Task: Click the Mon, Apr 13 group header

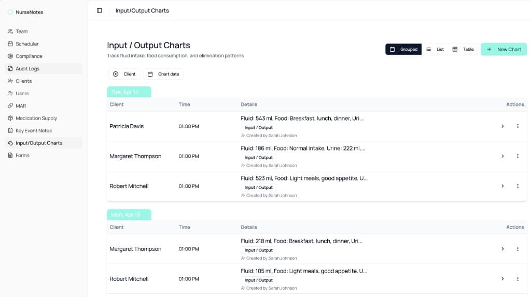Action: tap(129, 215)
